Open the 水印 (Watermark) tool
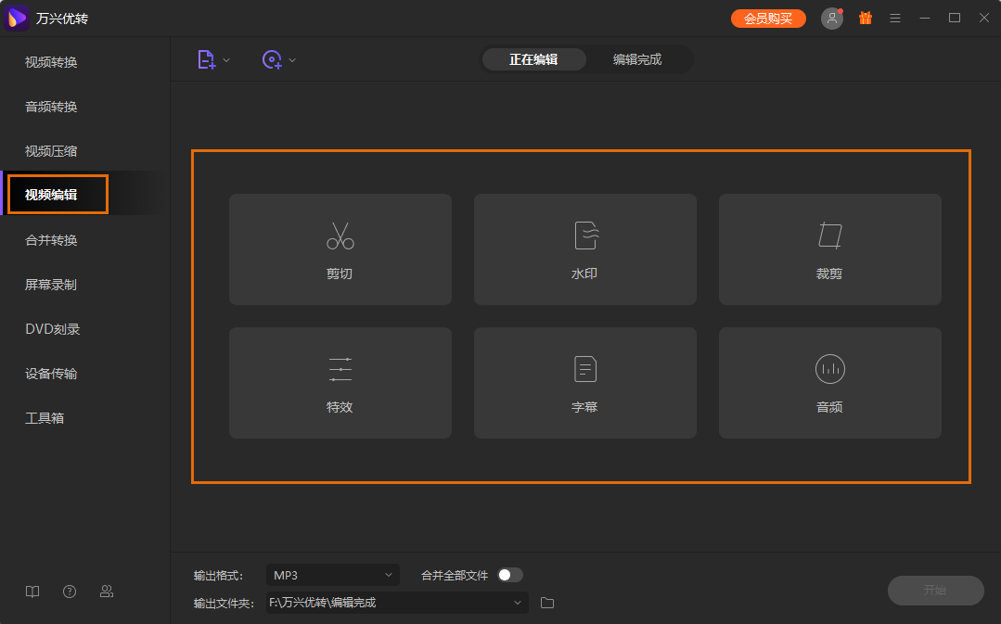1001x624 pixels. [584, 248]
